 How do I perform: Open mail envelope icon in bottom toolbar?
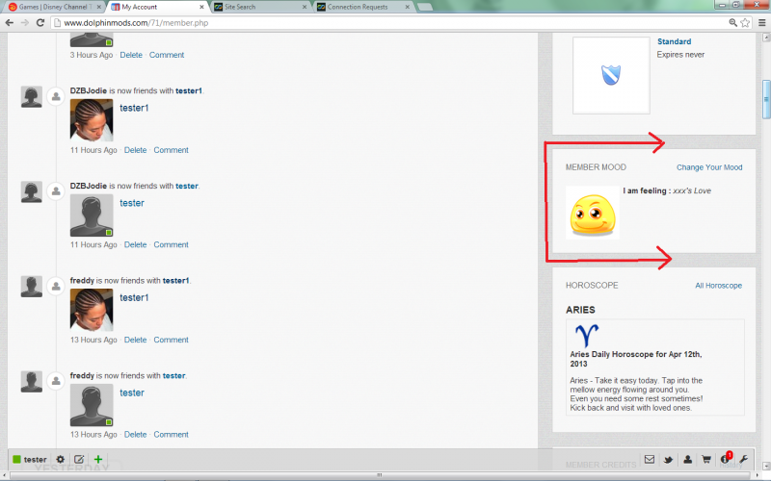pyautogui.click(x=650, y=460)
